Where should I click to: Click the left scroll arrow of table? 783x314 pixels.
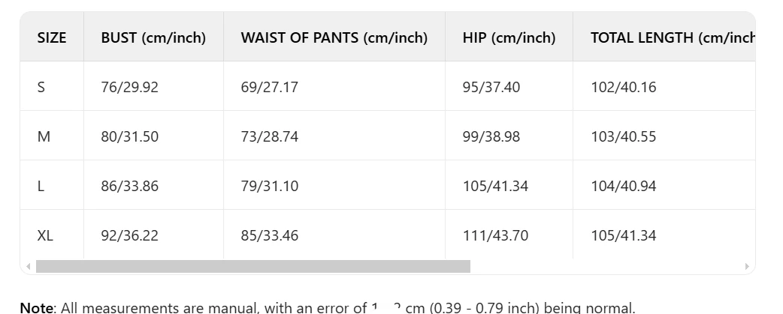click(29, 266)
